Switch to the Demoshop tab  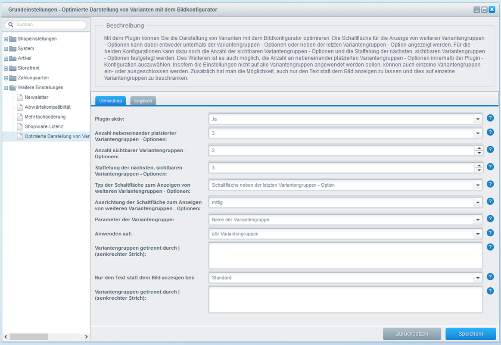[x=111, y=101]
